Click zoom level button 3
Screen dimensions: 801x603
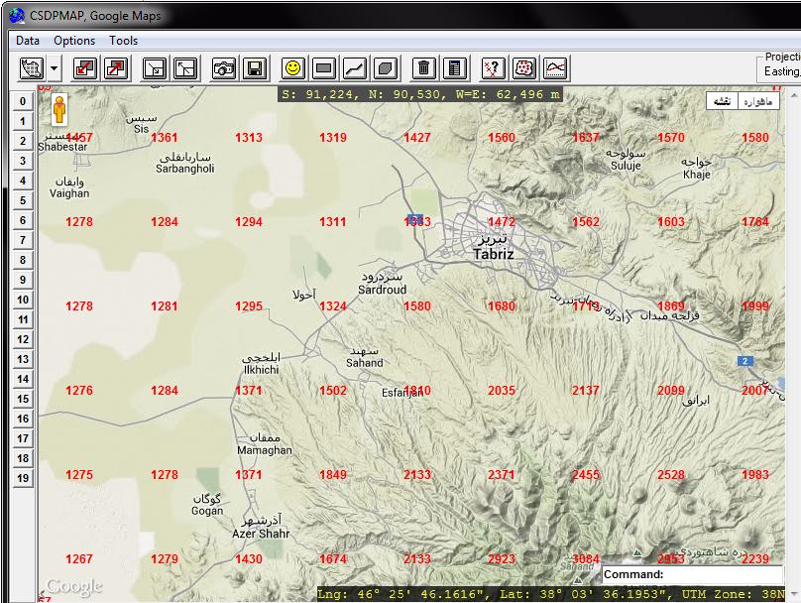(x=23, y=161)
